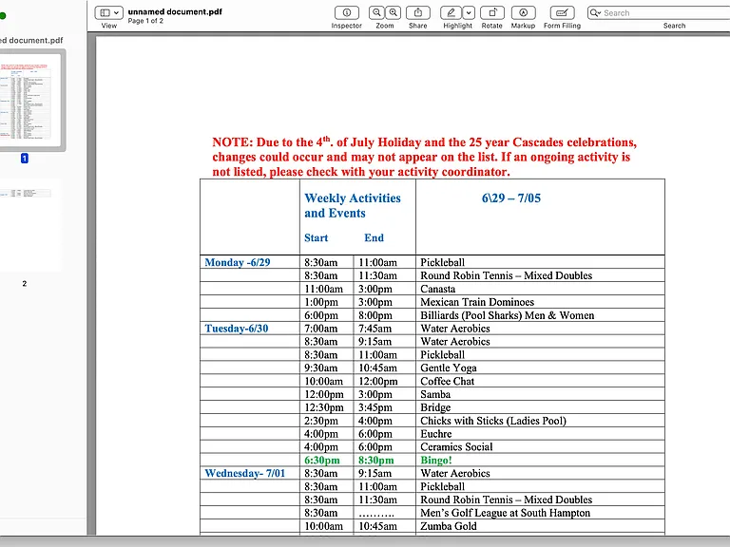Open the sidebar View button
Viewport: 730px width, 547px height.
click(105, 12)
